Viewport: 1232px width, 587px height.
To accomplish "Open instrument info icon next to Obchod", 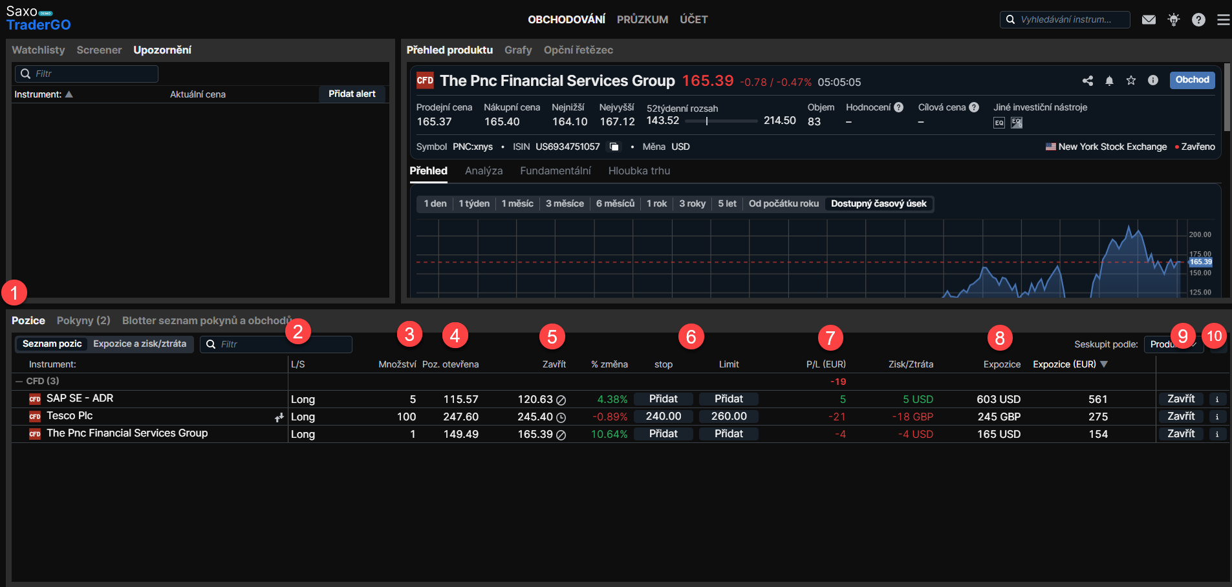I will point(1153,80).
